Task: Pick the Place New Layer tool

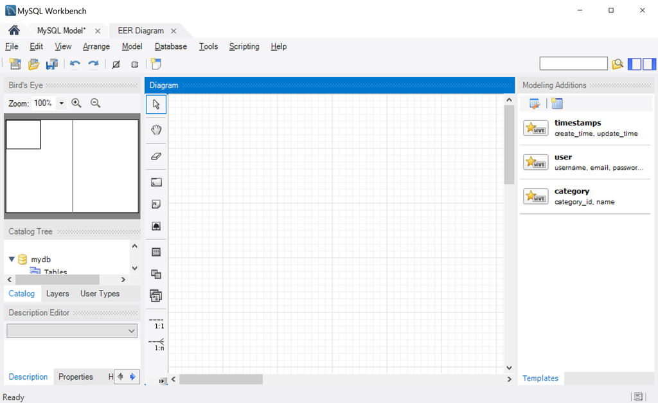Action: pos(156,181)
